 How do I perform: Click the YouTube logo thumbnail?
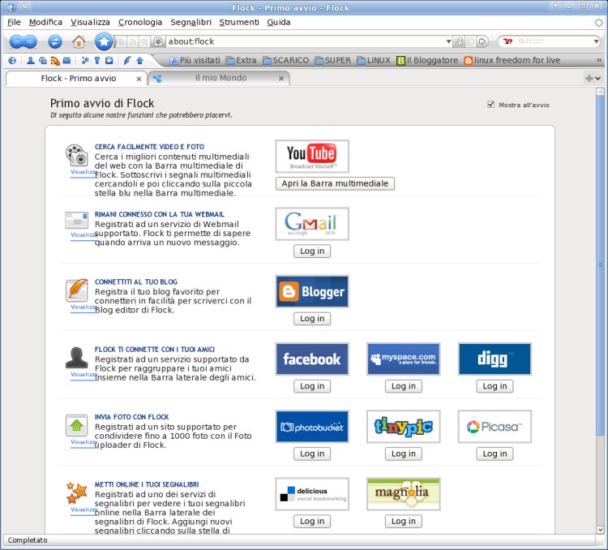coord(312,157)
